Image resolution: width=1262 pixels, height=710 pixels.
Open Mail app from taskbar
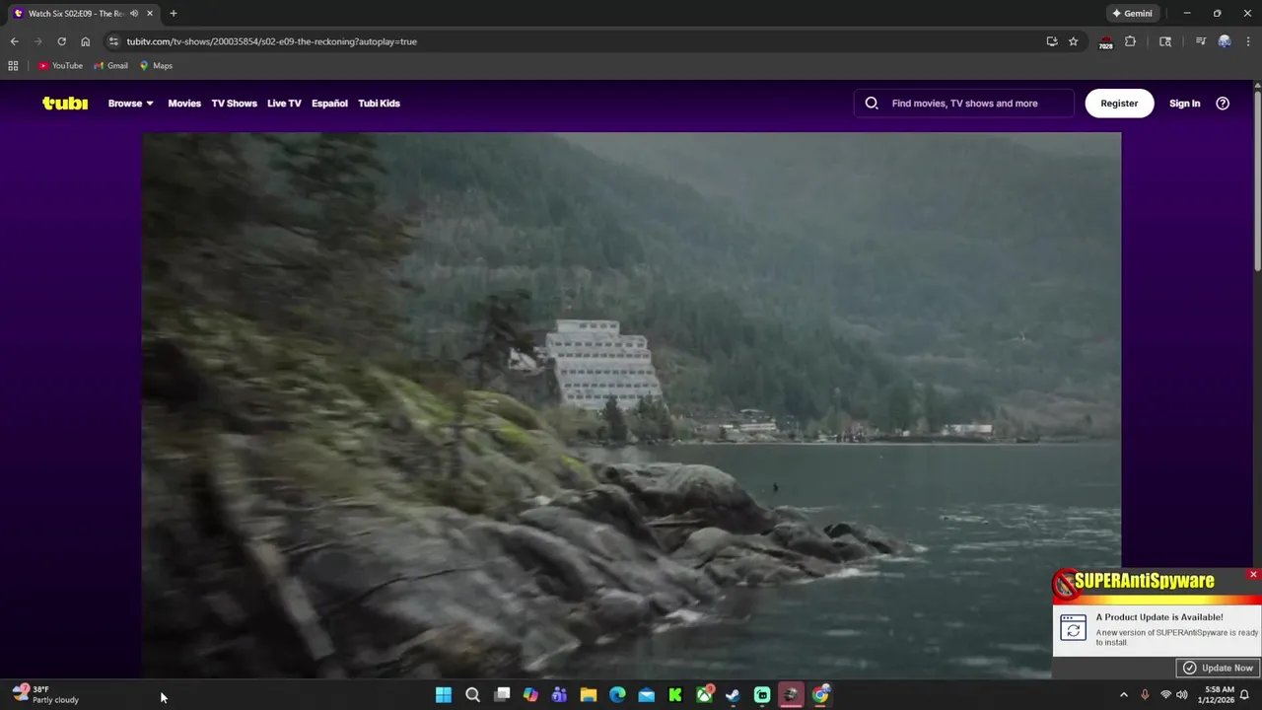tap(646, 695)
